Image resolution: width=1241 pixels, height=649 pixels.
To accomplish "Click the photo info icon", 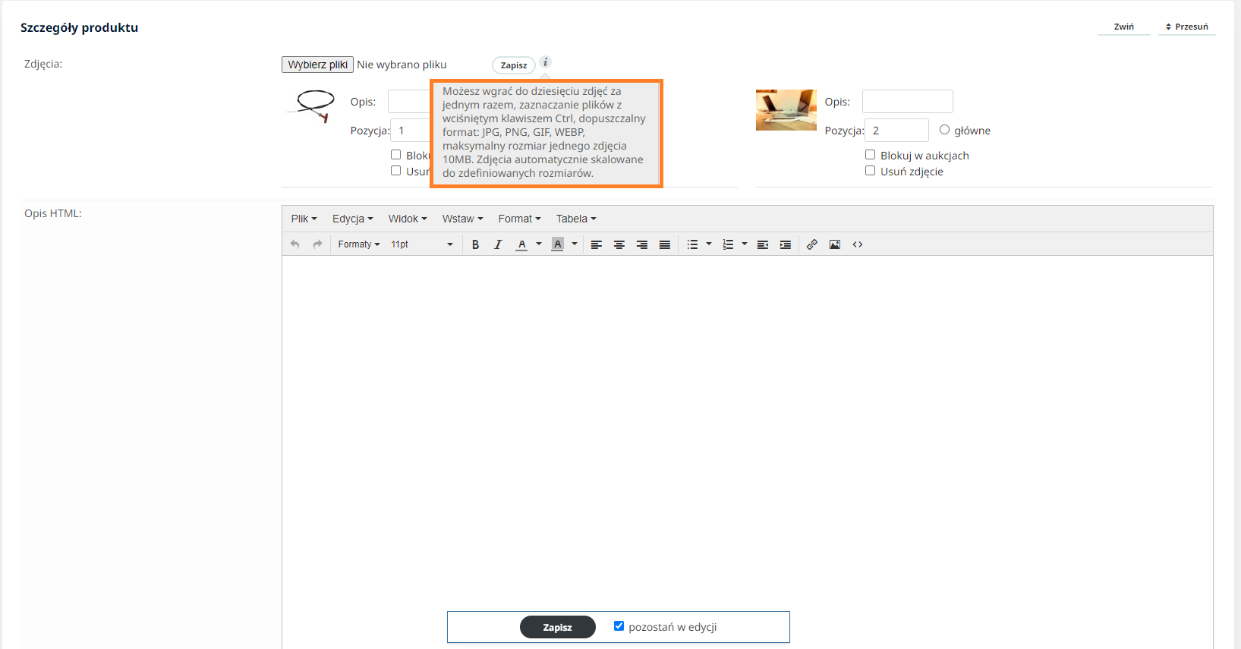I will coord(545,62).
